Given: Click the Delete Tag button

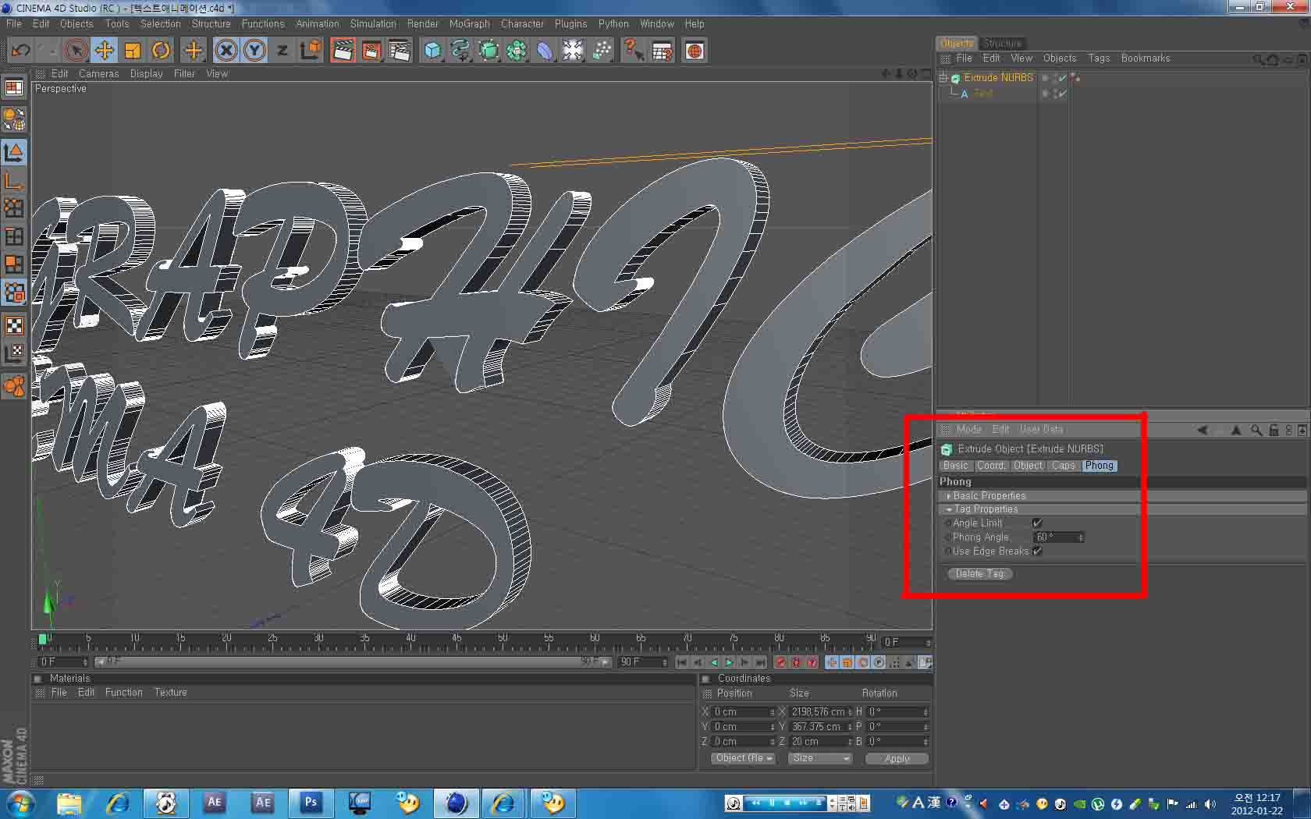Looking at the screenshot, I should click(x=979, y=574).
